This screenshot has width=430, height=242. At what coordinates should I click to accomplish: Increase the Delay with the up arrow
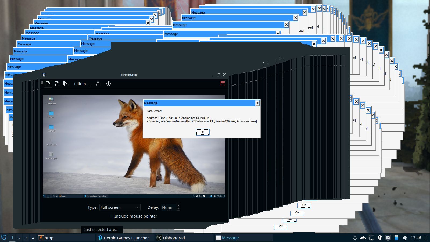[x=178, y=206]
